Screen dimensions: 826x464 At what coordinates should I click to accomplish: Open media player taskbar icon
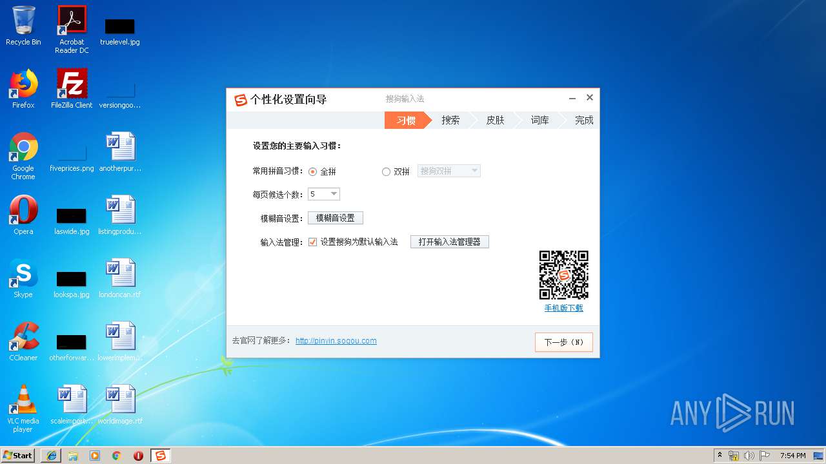click(95, 456)
